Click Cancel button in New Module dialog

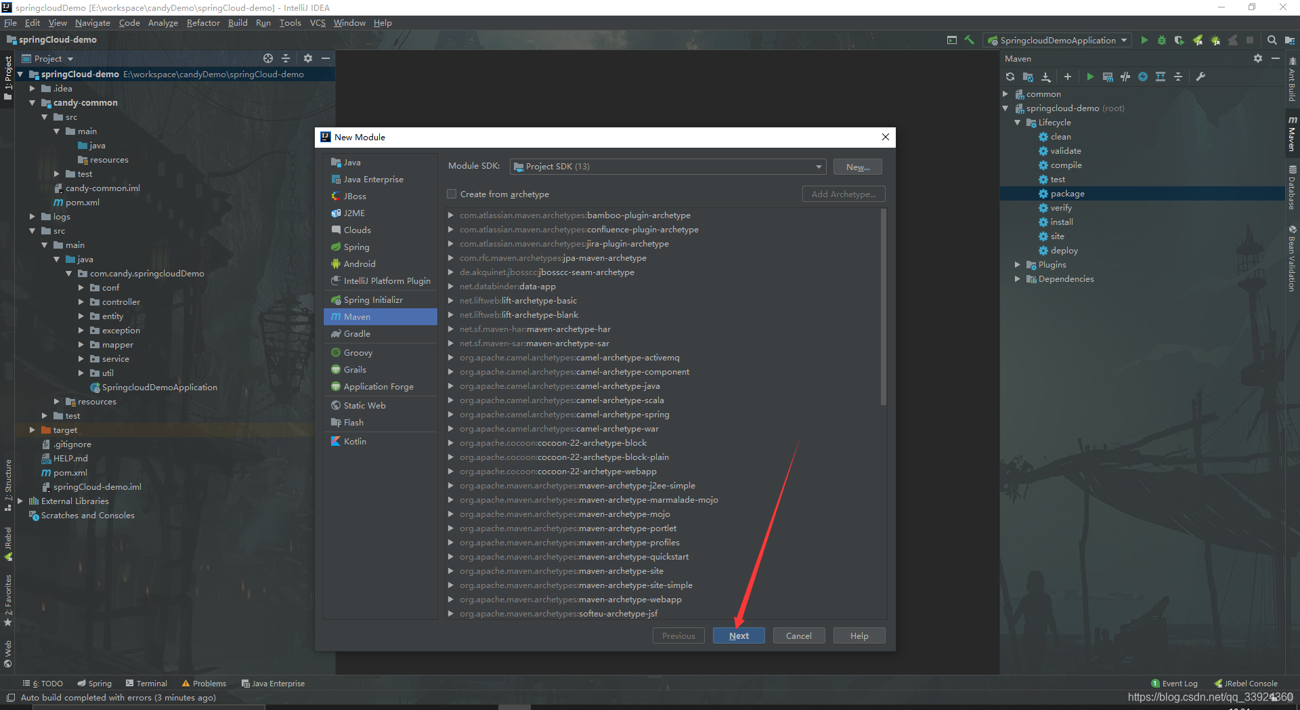799,635
